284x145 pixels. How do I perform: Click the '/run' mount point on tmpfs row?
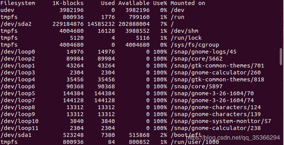point(177,17)
